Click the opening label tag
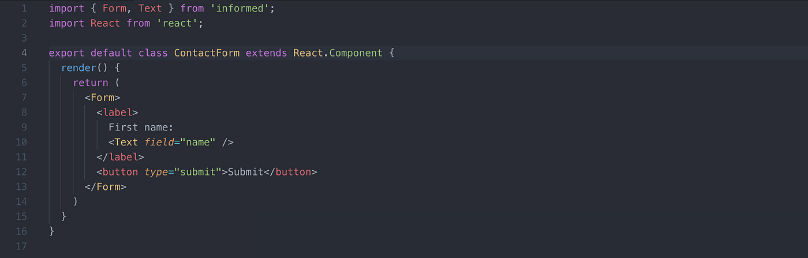The width and height of the screenshot is (808, 258). coord(117,113)
